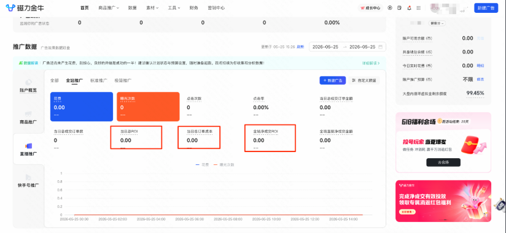Click the 大盘内循环虚拟金剩余额度 label
Screen dimensions: 506x233
pos(424,94)
